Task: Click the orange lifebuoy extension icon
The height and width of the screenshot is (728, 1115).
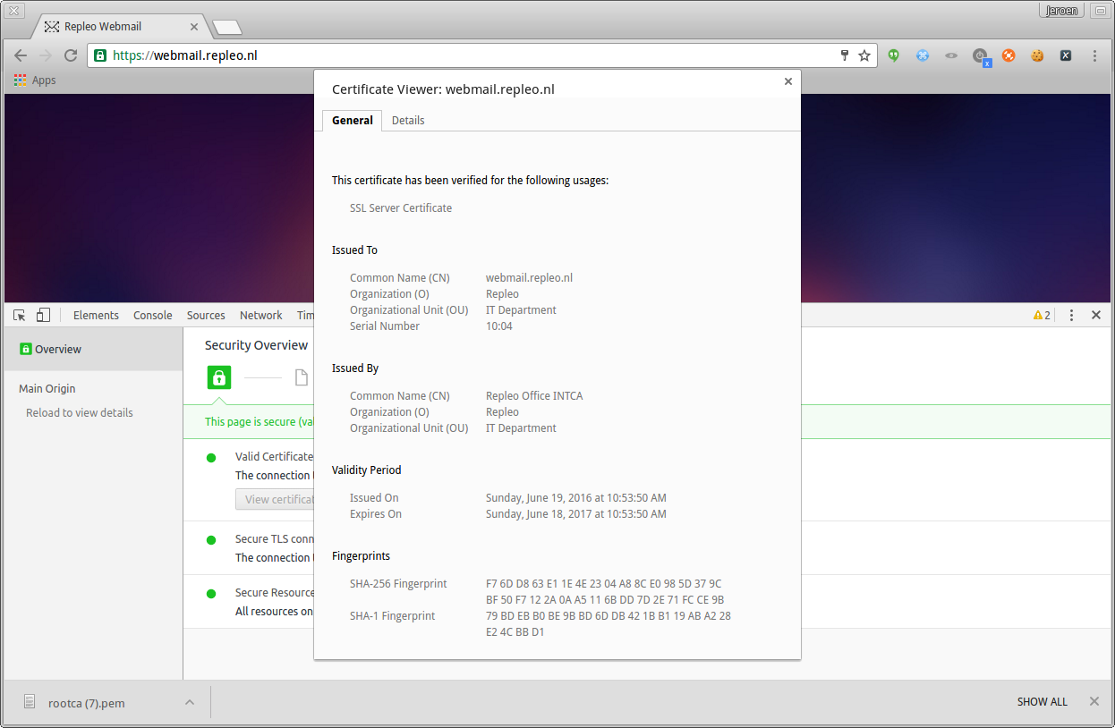Action: [1009, 55]
